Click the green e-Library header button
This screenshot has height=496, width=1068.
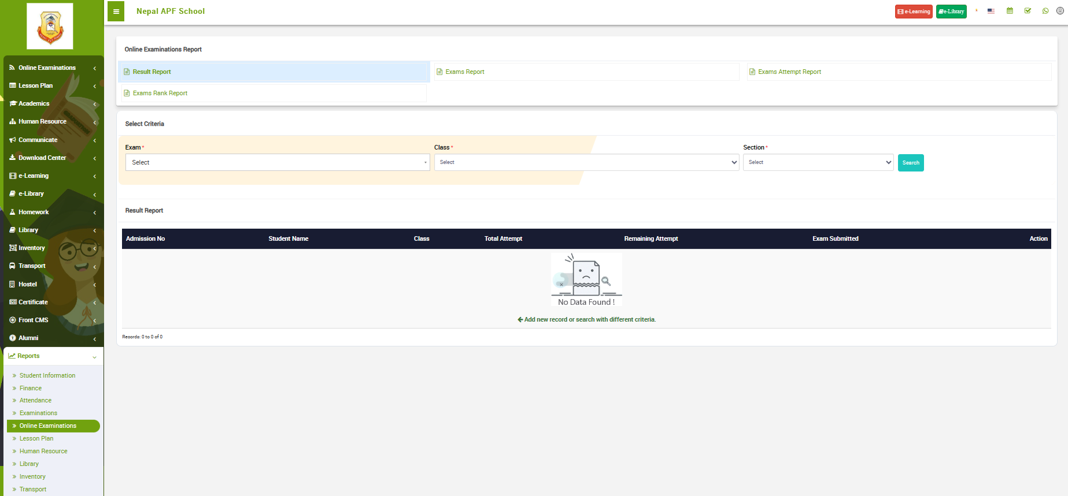(951, 12)
